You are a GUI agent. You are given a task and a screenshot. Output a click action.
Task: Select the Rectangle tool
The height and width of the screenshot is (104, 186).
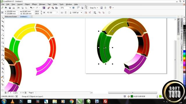(x=3, y=42)
